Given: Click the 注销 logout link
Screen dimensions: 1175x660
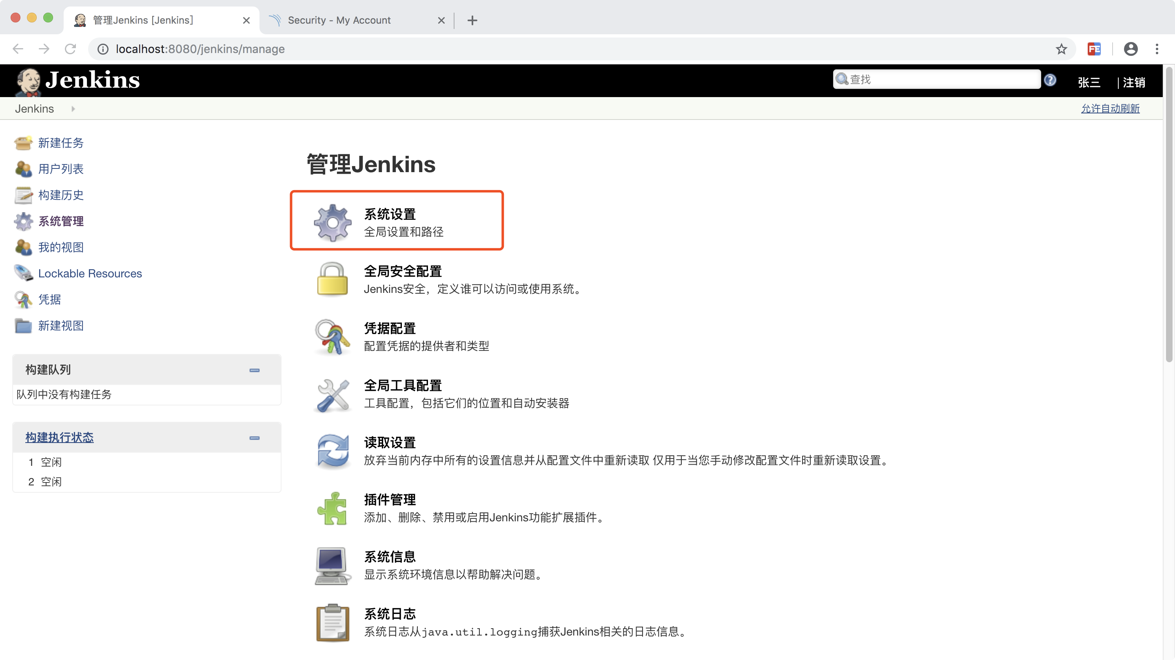Looking at the screenshot, I should (x=1133, y=82).
